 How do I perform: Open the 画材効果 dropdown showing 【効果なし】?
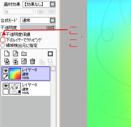coord(39,4)
